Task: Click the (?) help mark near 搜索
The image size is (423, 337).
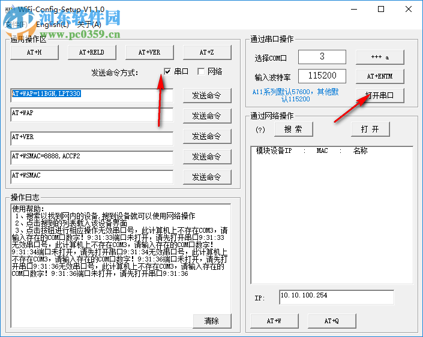Action: click(x=260, y=130)
